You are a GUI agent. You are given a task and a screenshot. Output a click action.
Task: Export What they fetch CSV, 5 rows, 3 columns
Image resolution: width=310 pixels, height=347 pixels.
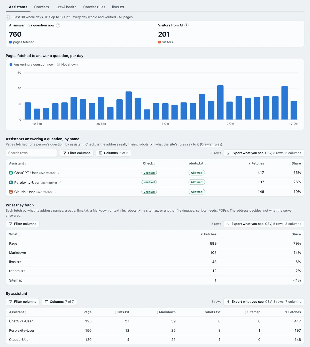click(264, 224)
